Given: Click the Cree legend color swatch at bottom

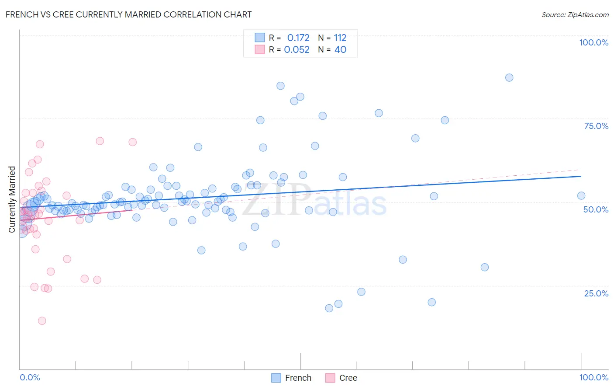Looking at the screenshot, I should [330, 378].
